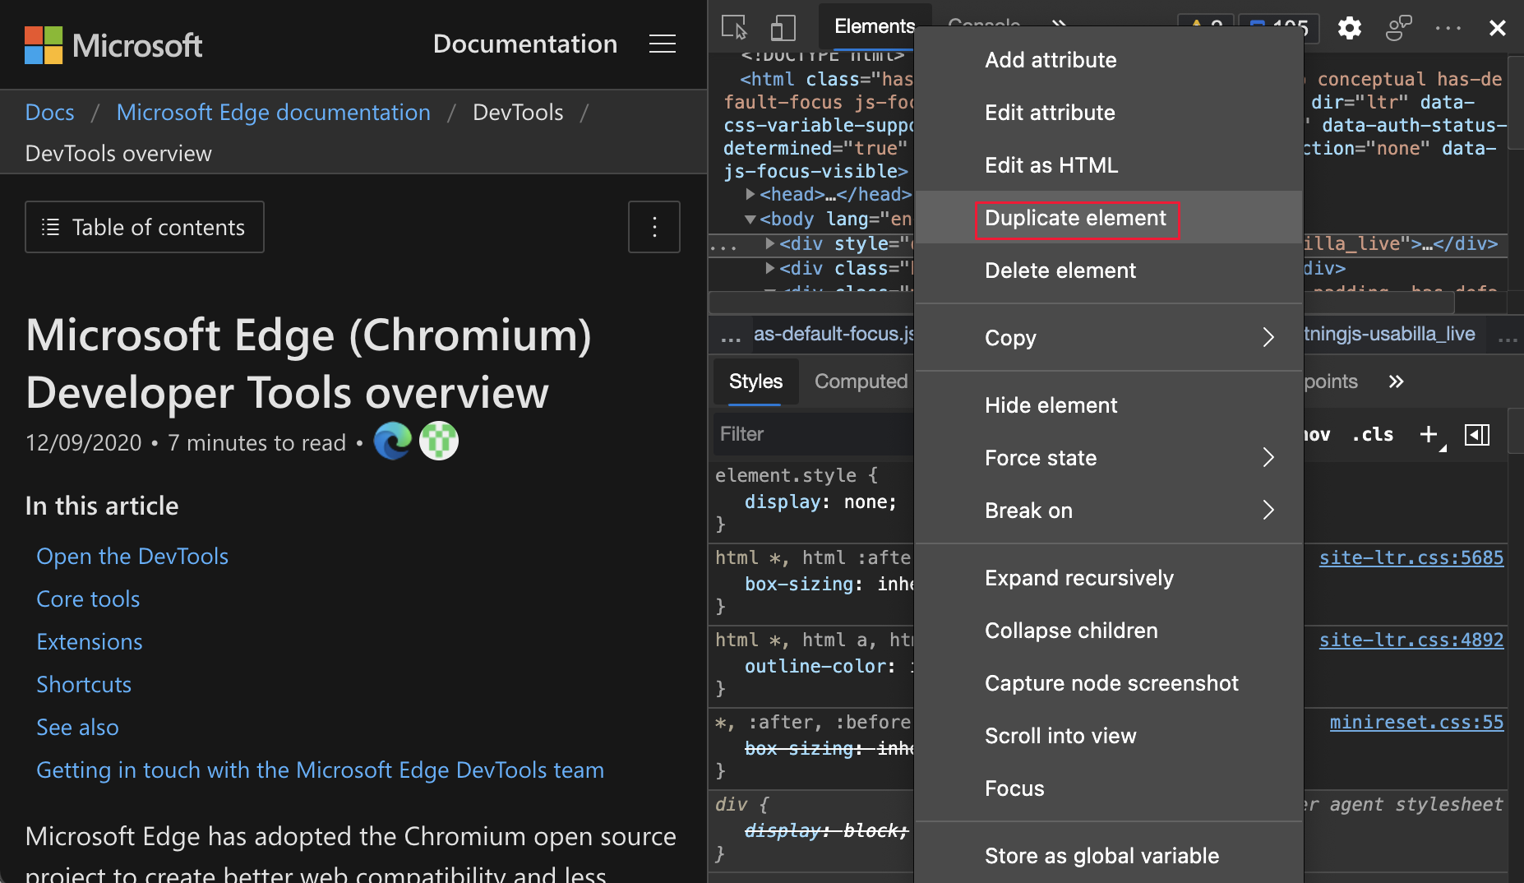Select the inspect element tool
Screen dimensions: 1524x883
[736, 27]
